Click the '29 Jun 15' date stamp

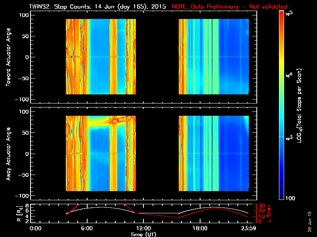(309, 222)
